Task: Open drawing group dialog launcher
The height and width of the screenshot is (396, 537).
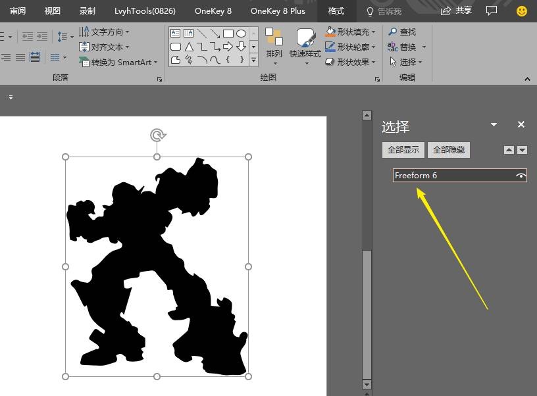Action: point(377,79)
